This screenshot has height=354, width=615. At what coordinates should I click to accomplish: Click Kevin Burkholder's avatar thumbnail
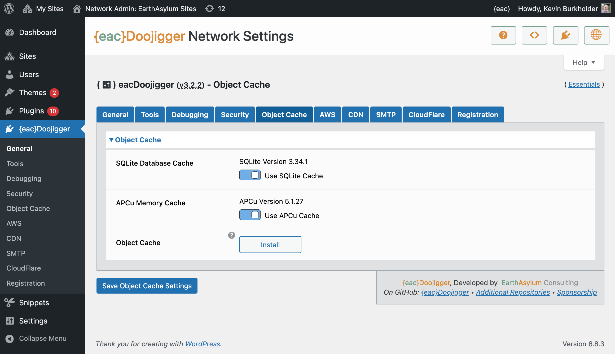tap(606, 8)
